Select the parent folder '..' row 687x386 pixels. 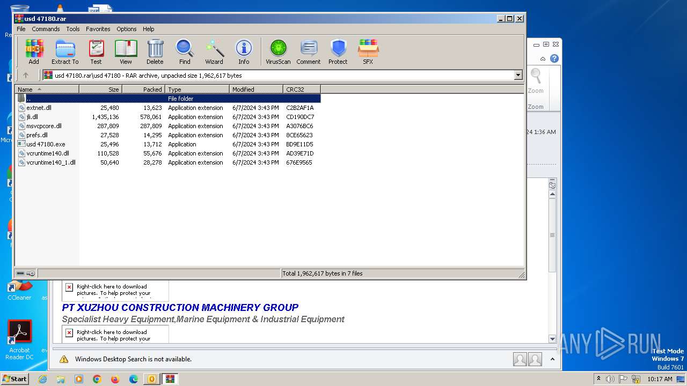click(x=168, y=99)
